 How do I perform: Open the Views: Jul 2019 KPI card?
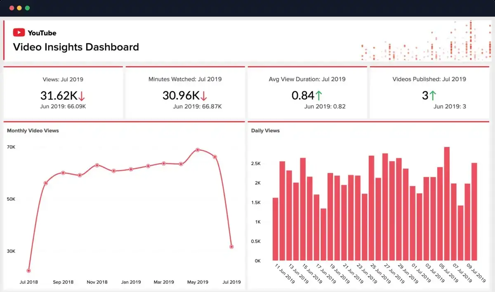(x=63, y=92)
